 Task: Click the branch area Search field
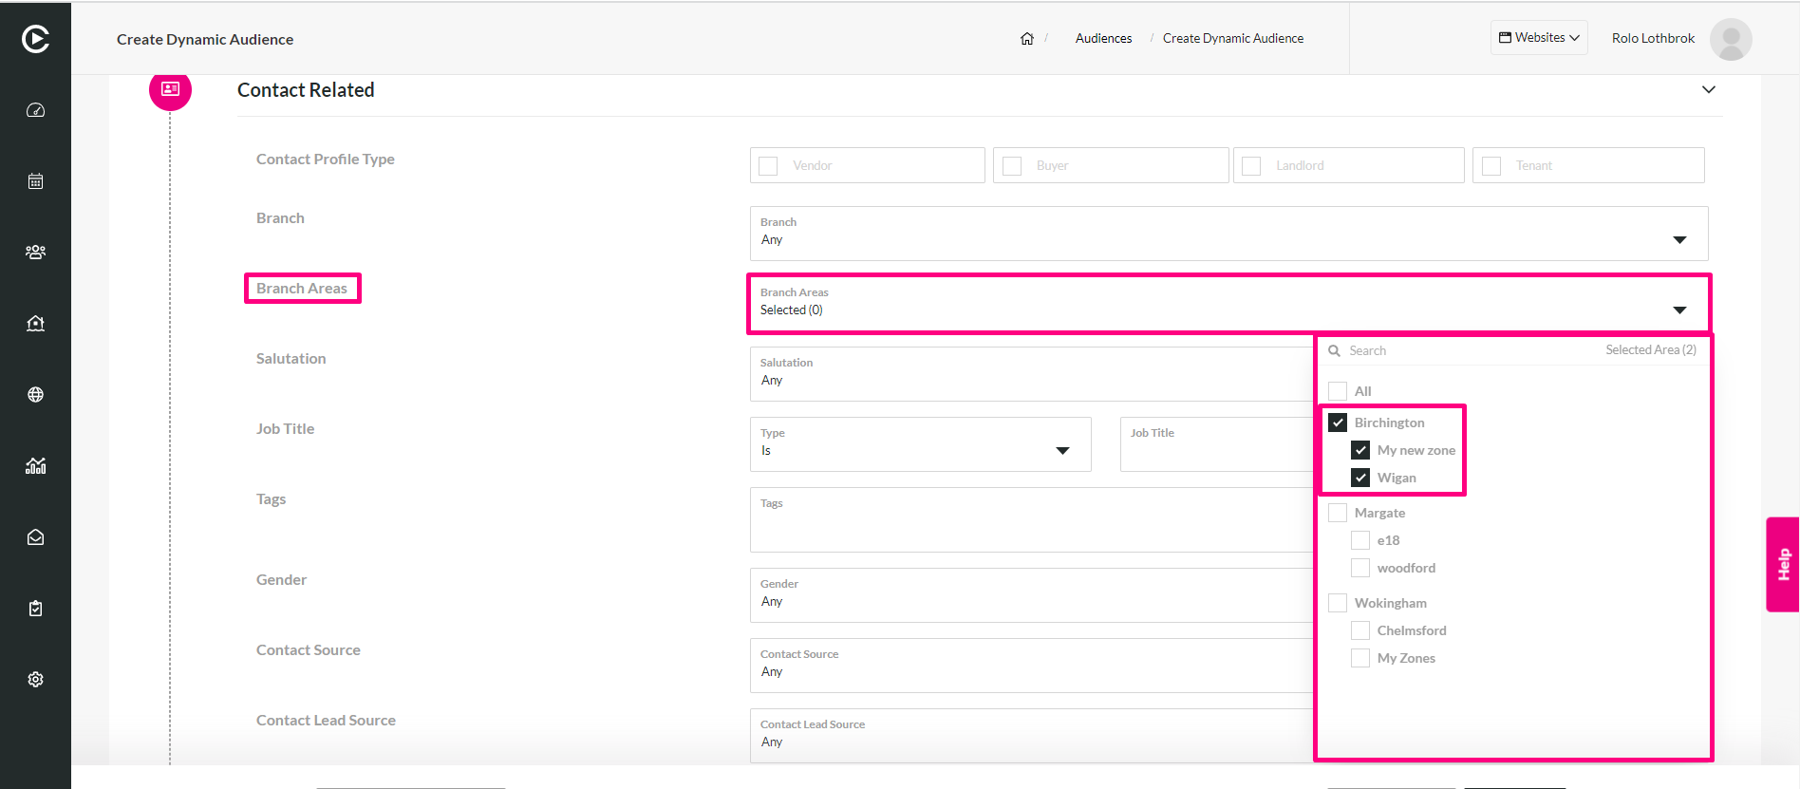[x=1462, y=350]
